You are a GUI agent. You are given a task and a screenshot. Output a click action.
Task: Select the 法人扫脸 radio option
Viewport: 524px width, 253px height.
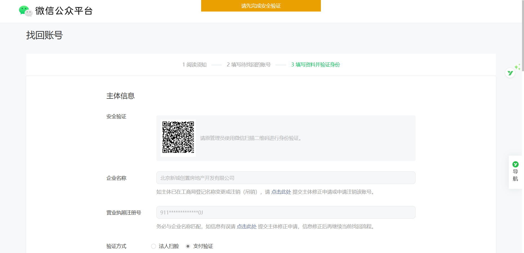pyautogui.click(x=154, y=246)
